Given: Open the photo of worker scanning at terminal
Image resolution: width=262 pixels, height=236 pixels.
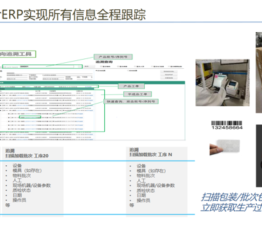Looking at the screenshot, I should (223, 83).
